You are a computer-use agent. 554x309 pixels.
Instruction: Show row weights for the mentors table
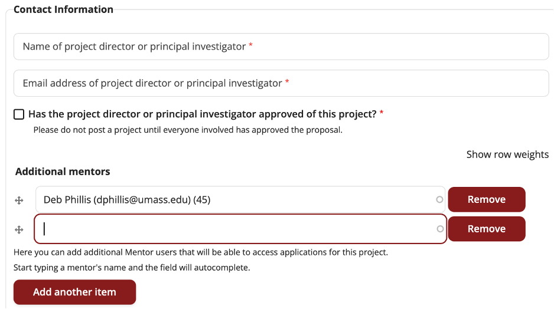pos(507,154)
